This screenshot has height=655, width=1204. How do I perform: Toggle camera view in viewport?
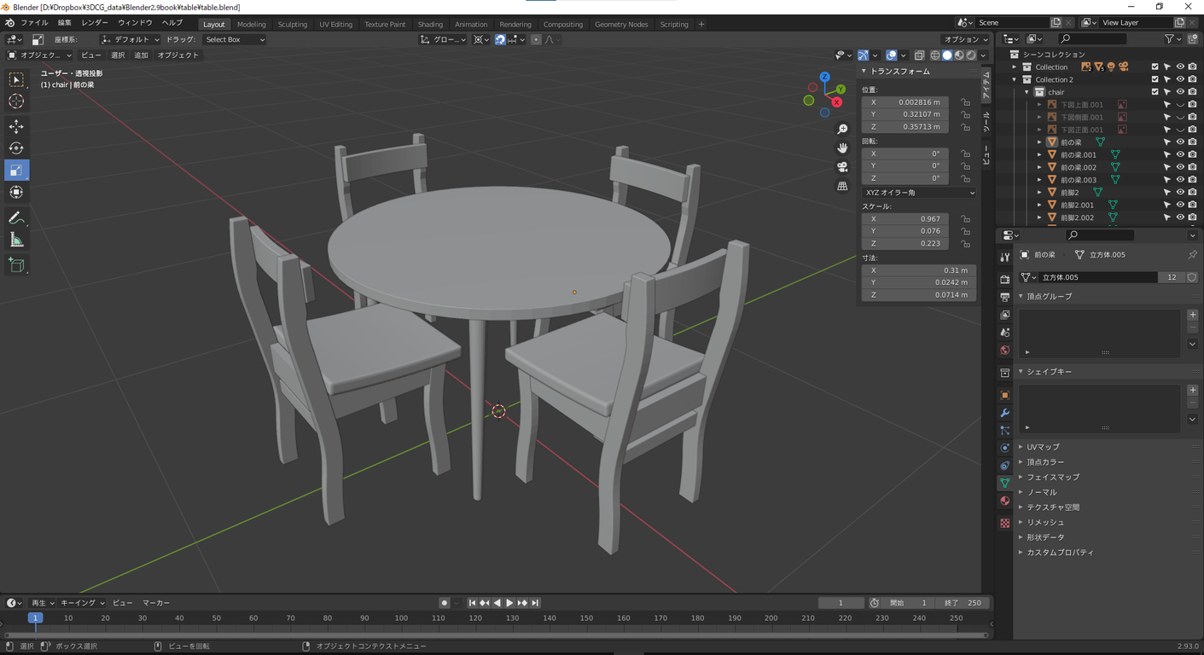842,167
